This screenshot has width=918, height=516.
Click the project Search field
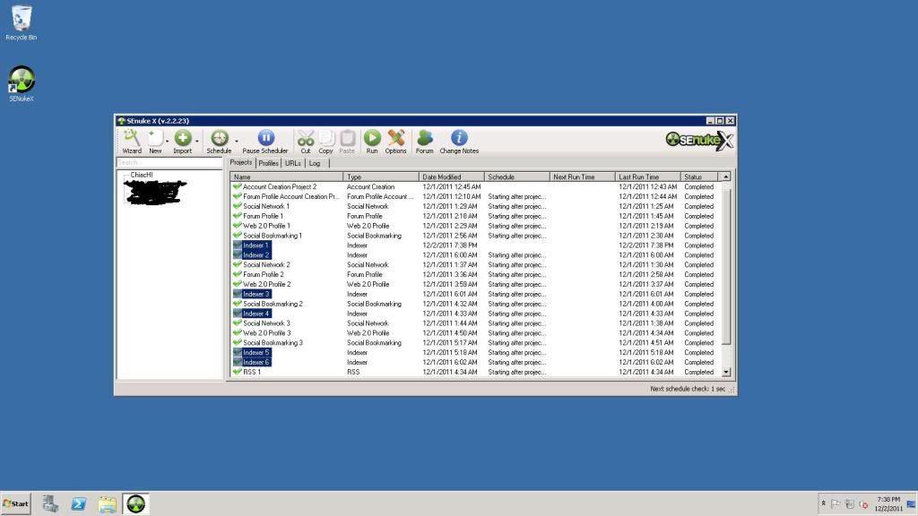point(169,163)
